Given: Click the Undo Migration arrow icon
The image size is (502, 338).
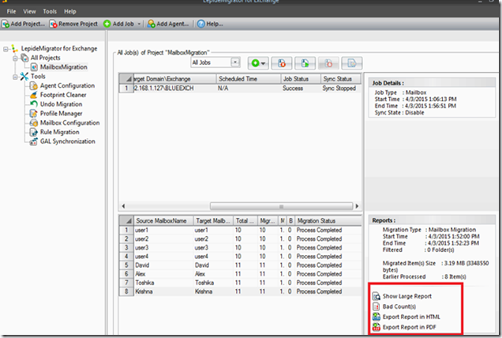Looking at the screenshot, I should tap(34, 104).
